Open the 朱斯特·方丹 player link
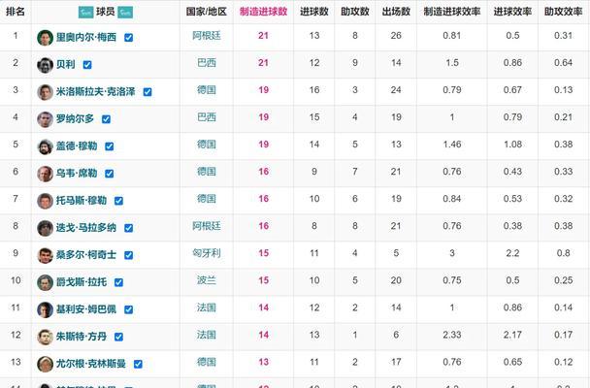590x388 pixels. click(x=82, y=337)
